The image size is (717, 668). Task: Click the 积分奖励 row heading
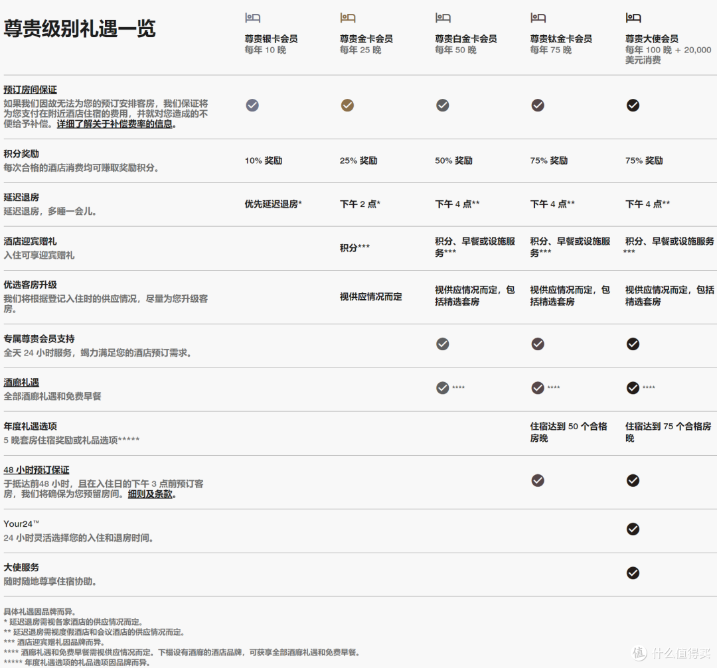click(21, 153)
